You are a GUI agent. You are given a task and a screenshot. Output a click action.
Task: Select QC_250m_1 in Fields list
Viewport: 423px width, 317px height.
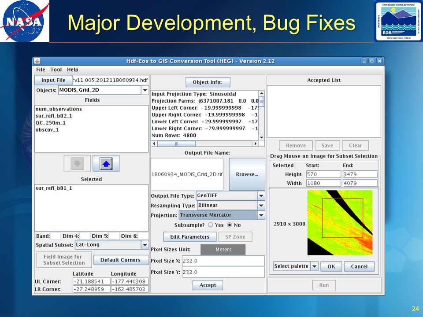click(x=50, y=123)
